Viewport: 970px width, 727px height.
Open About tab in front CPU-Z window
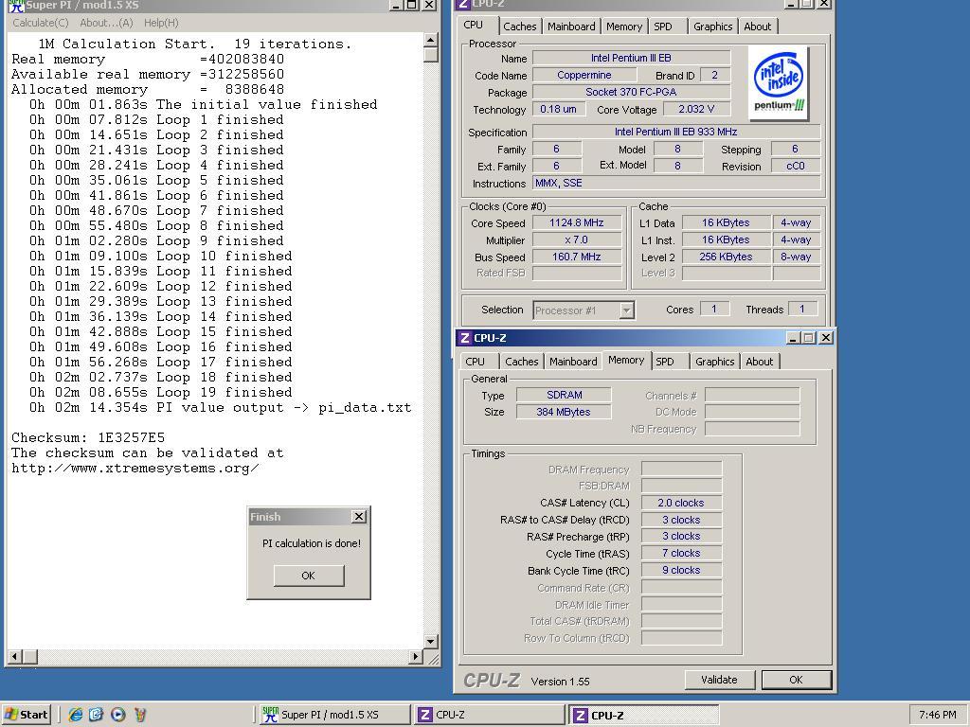coord(759,362)
